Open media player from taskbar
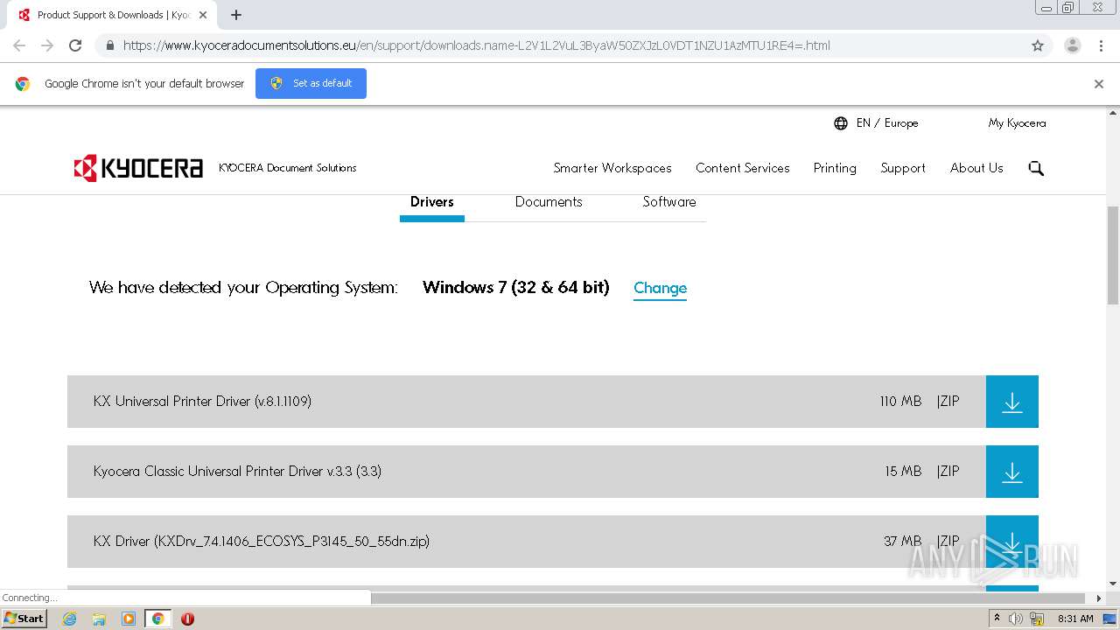Screen dimensions: 1120x630 (129, 619)
